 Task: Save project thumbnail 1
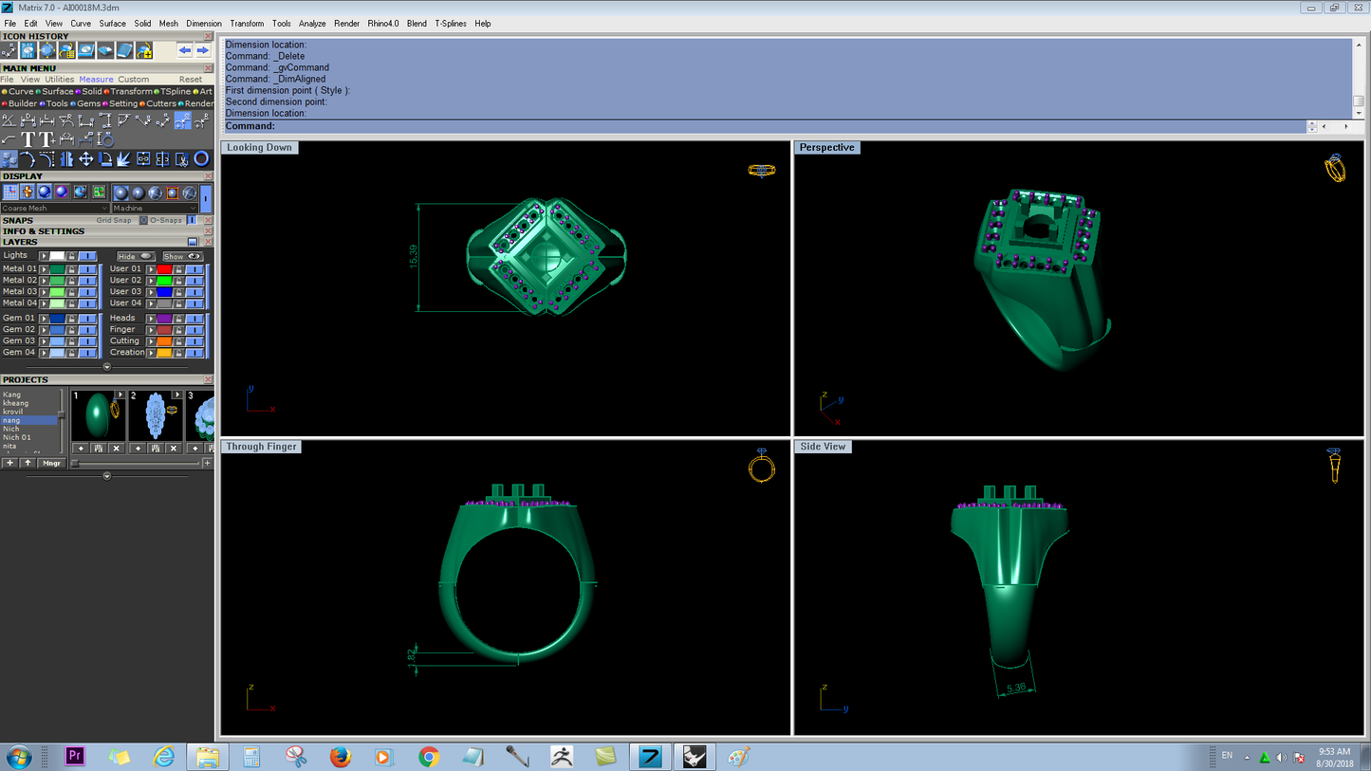click(99, 448)
